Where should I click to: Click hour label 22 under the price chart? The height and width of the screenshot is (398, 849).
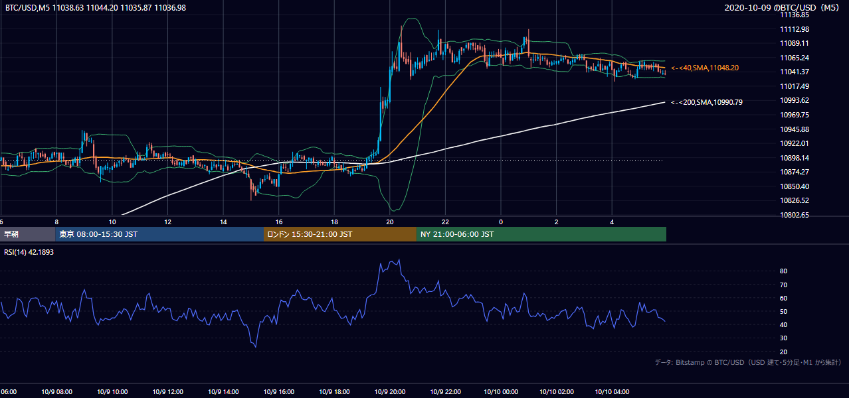click(446, 222)
